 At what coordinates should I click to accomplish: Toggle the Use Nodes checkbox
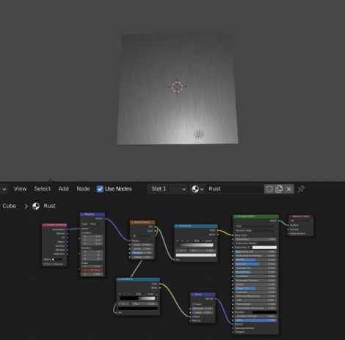coord(100,189)
